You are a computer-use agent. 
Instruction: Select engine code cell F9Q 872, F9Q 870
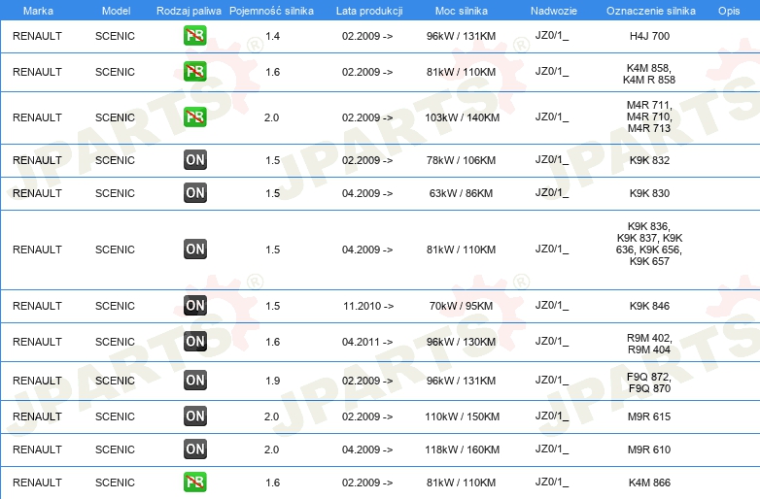[649, 383]
